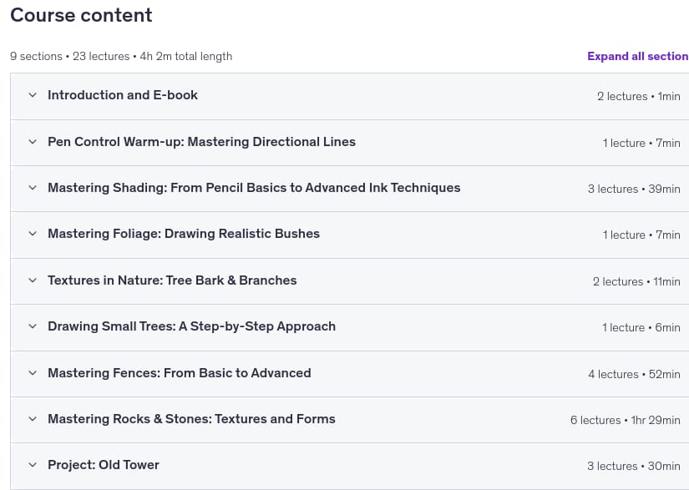The width and height of the screenshot is (689, 490).
Task: Open 'Mastering Foliage: Drawing Realistic Bushes' title
Action: (184, 233)
